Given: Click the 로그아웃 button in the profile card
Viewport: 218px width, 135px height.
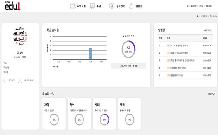Looking at the screenshot, I should pos(11,80).
